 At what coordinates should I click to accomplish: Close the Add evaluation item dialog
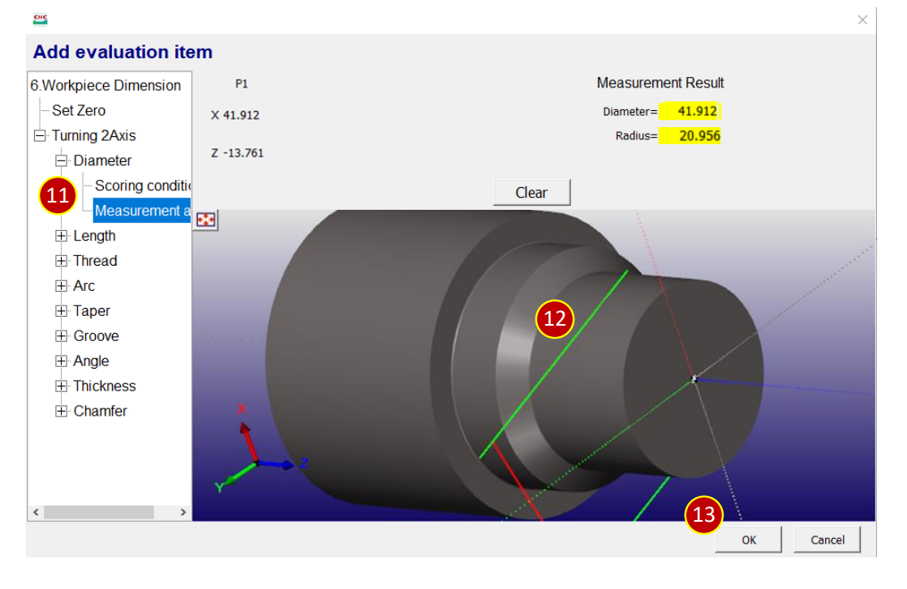tap(862, 19)
